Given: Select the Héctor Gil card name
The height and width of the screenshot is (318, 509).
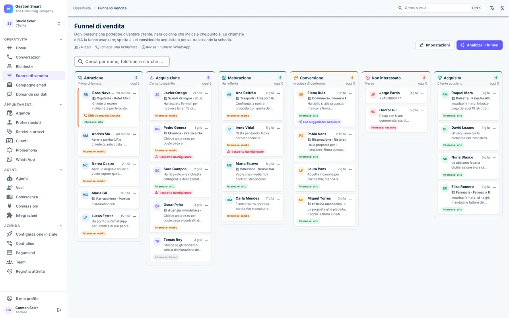Looking at the screenshot, I should pyautogui.click(x=388, y=110).
